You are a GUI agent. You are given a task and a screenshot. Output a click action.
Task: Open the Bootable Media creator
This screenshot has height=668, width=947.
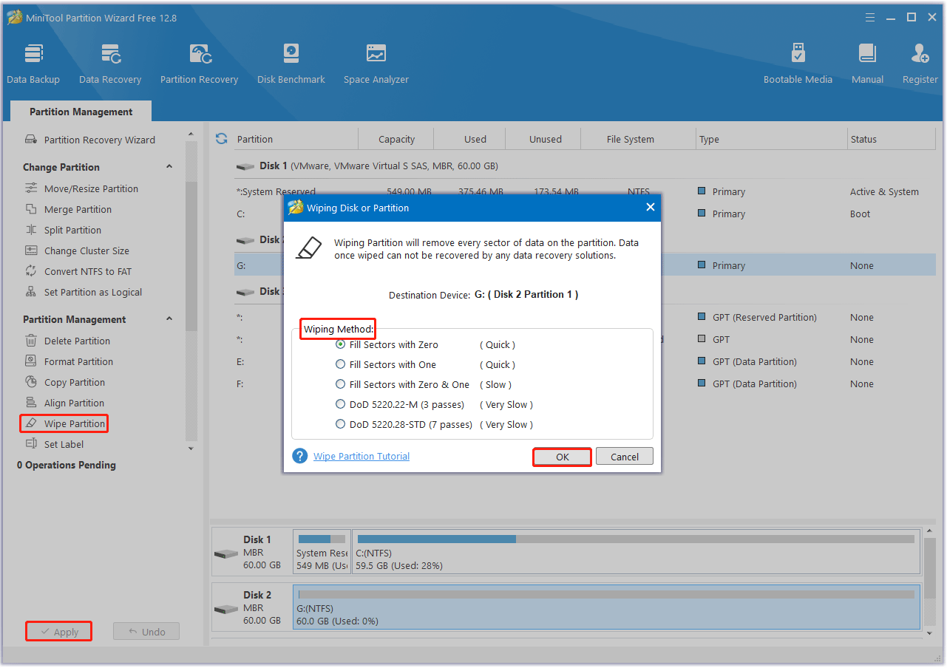tap(798, 61)
